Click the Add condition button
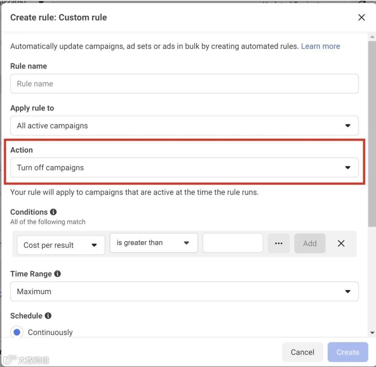 [310, 243]
